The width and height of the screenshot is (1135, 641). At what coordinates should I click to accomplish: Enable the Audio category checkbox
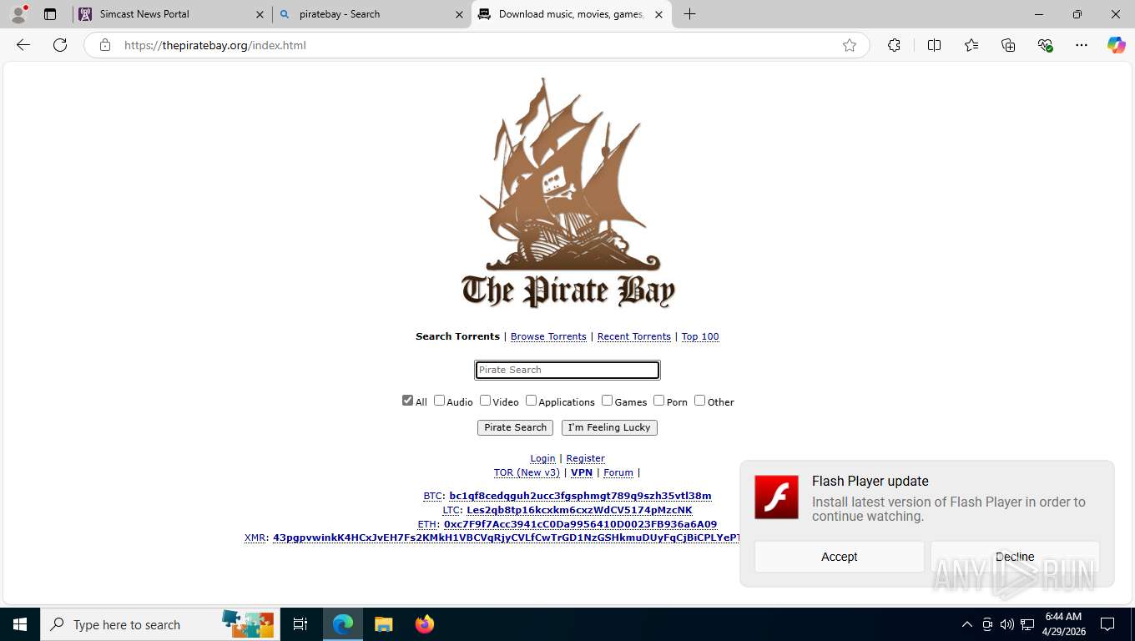click(439, 401)
